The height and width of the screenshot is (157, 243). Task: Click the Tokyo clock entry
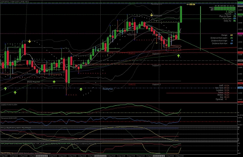224,92
